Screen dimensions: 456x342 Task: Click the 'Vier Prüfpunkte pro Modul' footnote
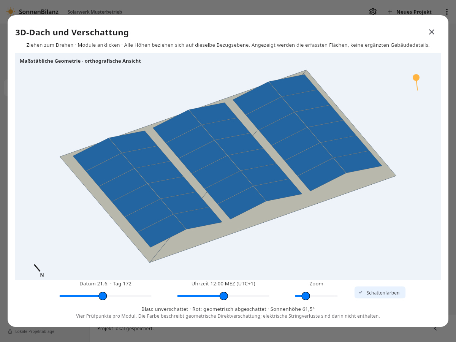click(x=228, y=316)
